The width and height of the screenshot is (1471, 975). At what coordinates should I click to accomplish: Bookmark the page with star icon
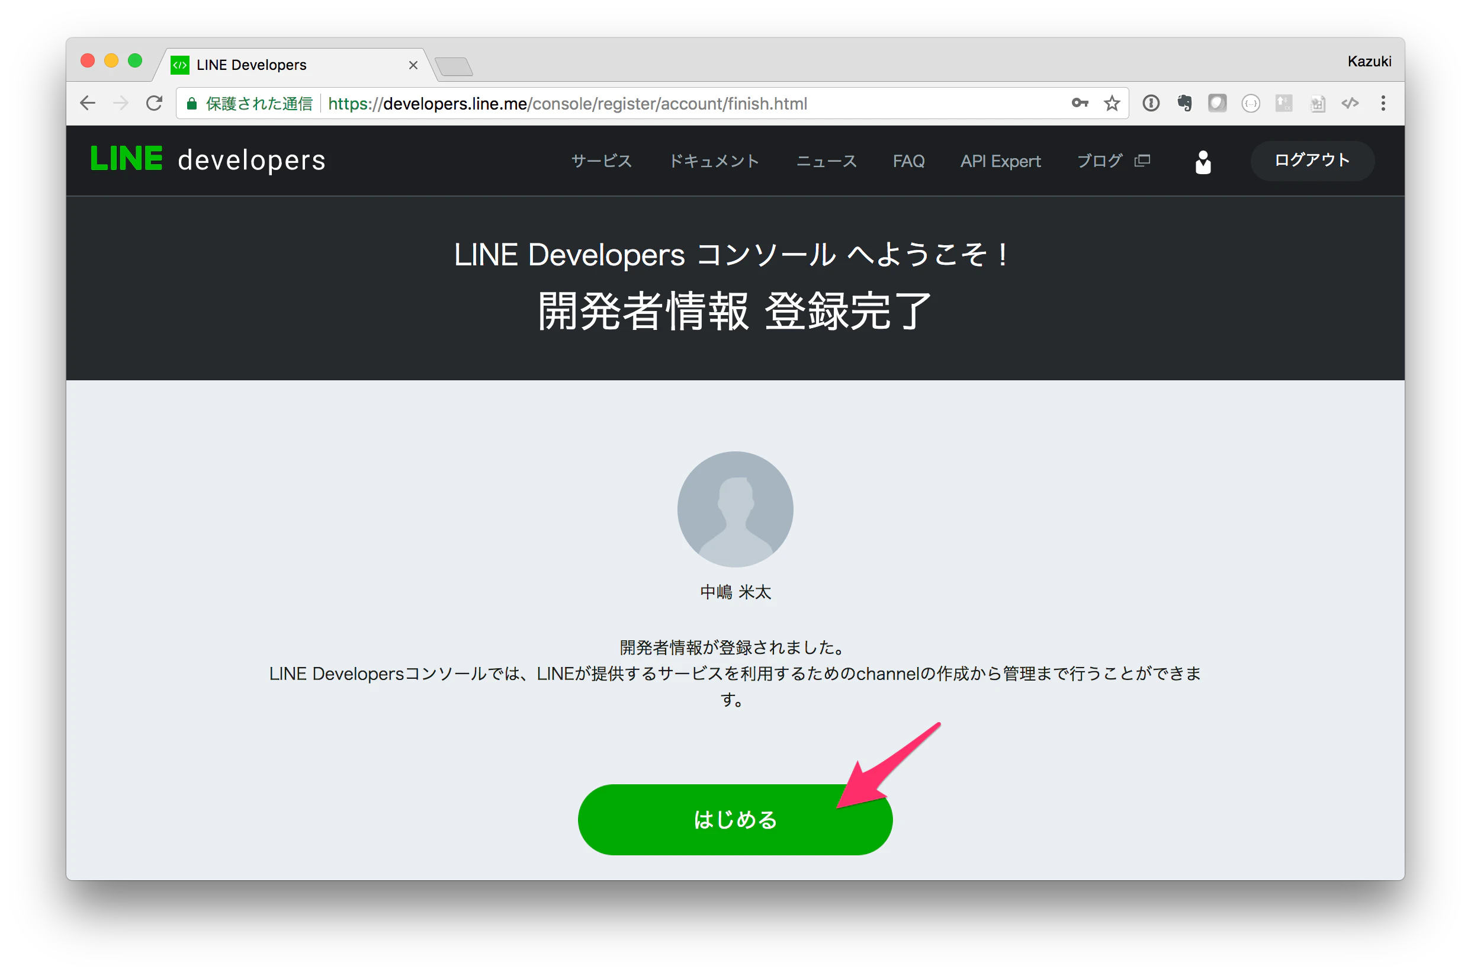pyautogui.click(x=1112, y=103)
